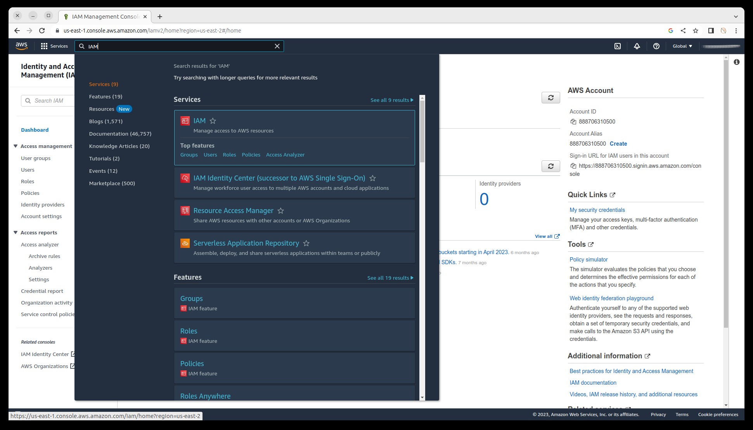Open the Policy simulator link
This screenshot has width=753, height=430.
tap(589, 260)
